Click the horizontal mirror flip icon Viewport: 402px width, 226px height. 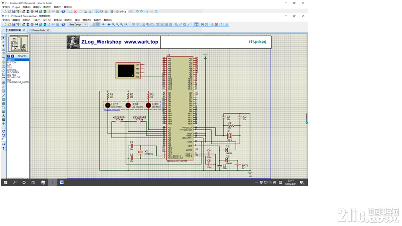tap(3, 144)
